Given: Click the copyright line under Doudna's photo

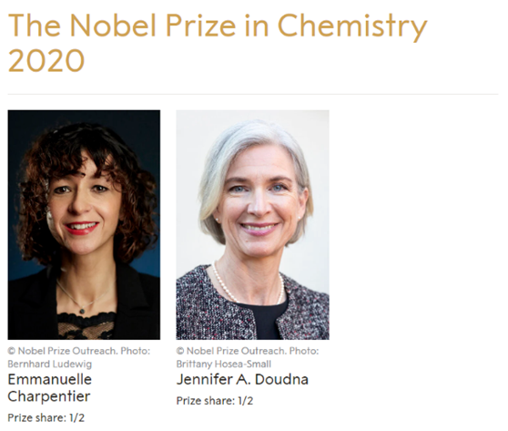Looking at the screenshot, I should 248,351.
